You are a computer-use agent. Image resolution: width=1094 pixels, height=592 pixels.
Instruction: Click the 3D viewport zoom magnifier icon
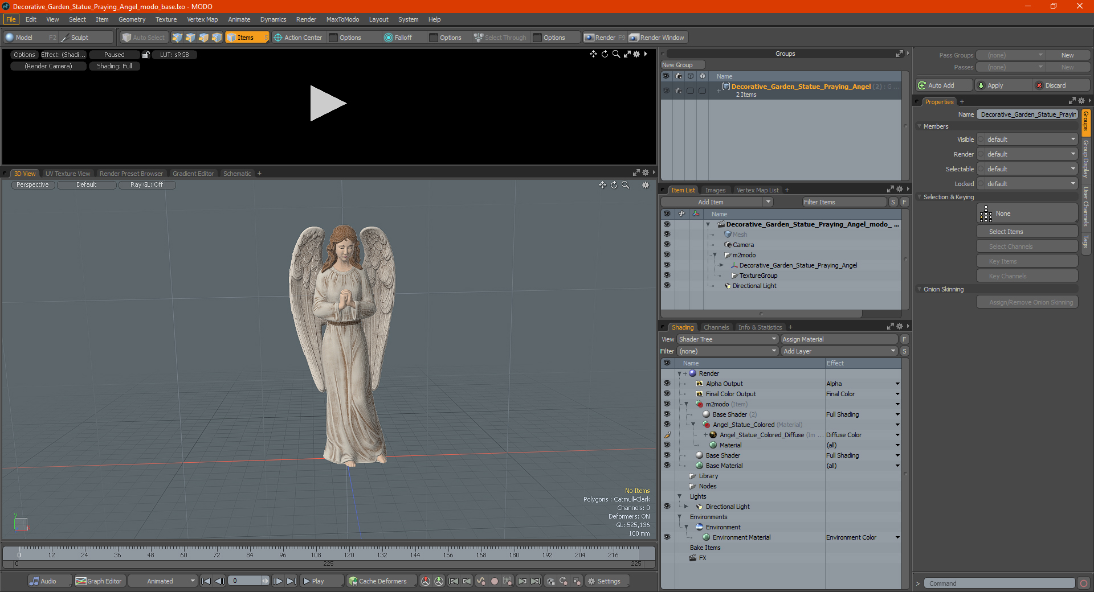point(625,185)
